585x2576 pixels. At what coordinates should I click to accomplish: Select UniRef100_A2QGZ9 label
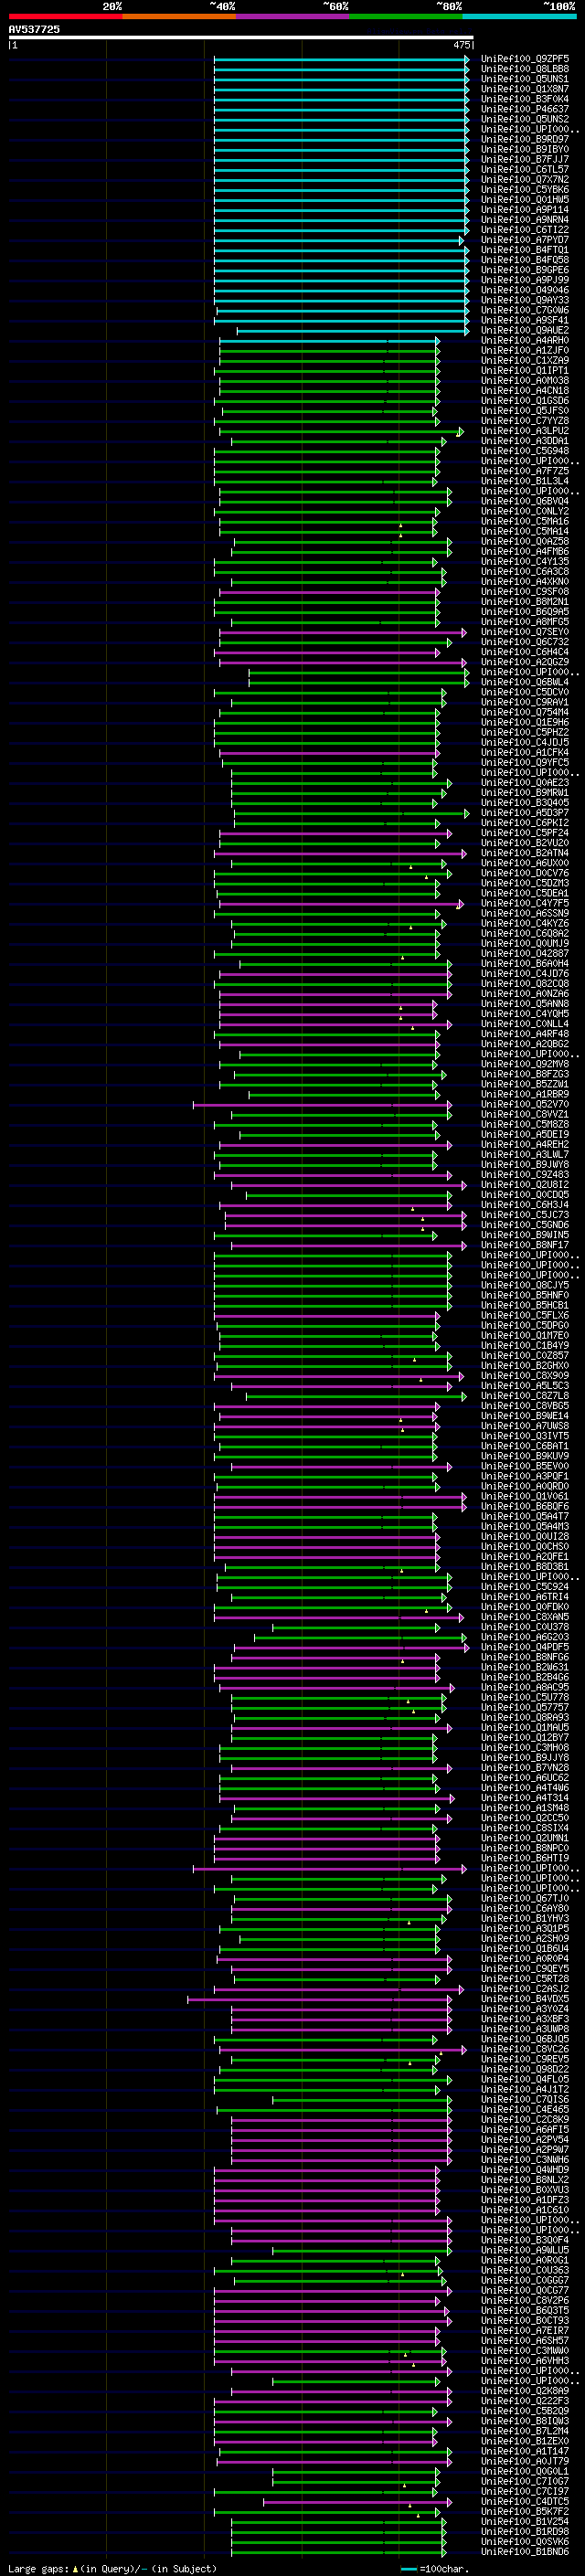[525, 662]
